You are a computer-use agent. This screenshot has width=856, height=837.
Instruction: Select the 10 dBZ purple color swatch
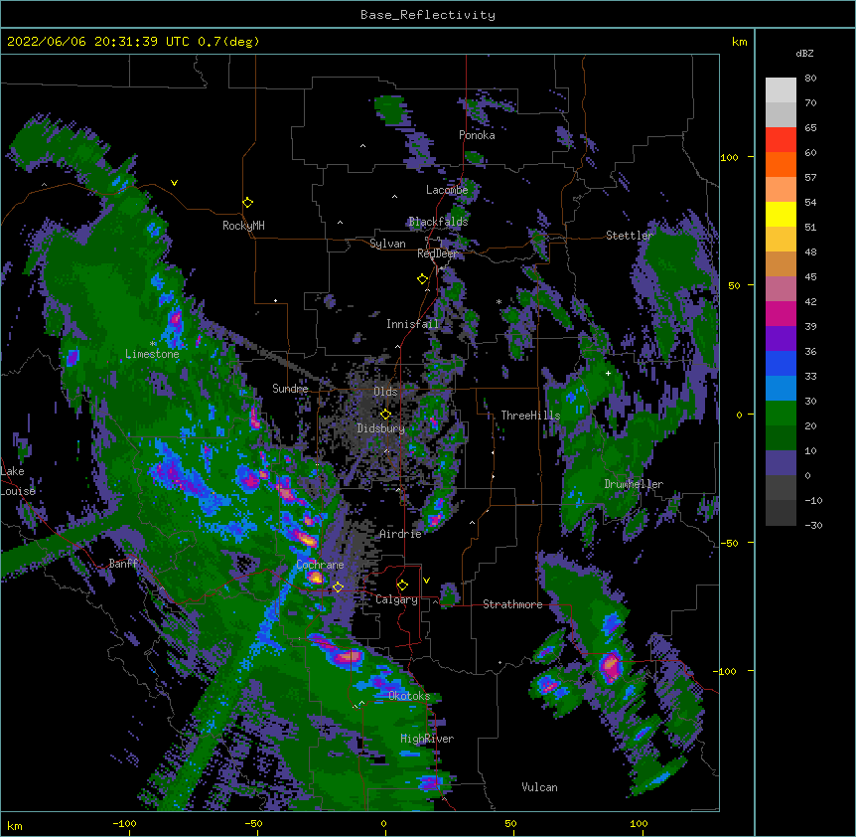coord(781,463)
